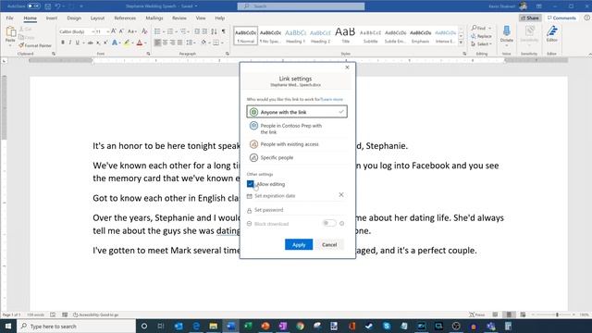Apply italic formatting

point(70,43)
